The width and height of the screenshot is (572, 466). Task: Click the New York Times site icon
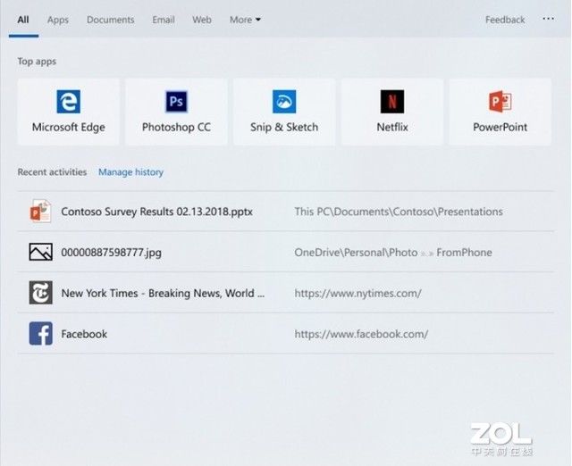(x=40, y=293)
